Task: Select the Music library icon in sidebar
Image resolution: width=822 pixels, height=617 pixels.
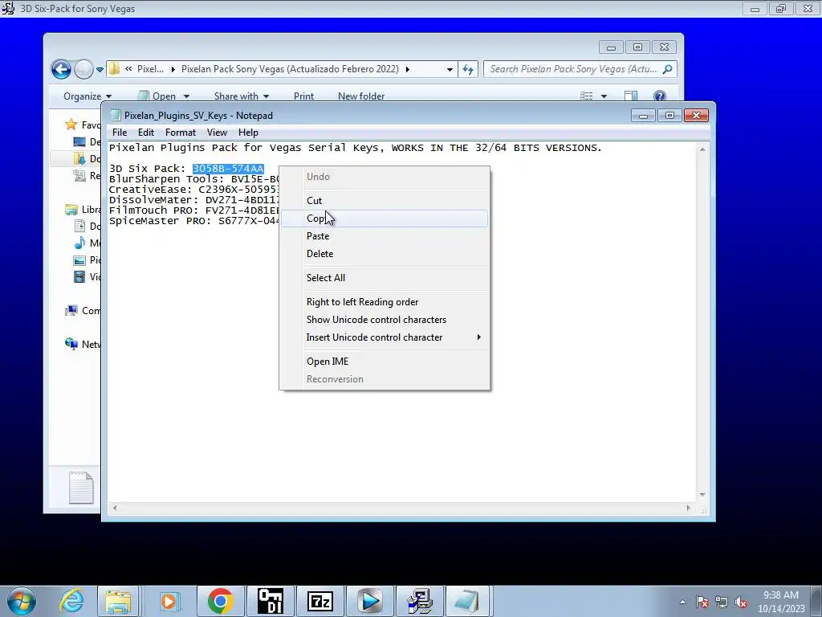Action: click(79, 243)
